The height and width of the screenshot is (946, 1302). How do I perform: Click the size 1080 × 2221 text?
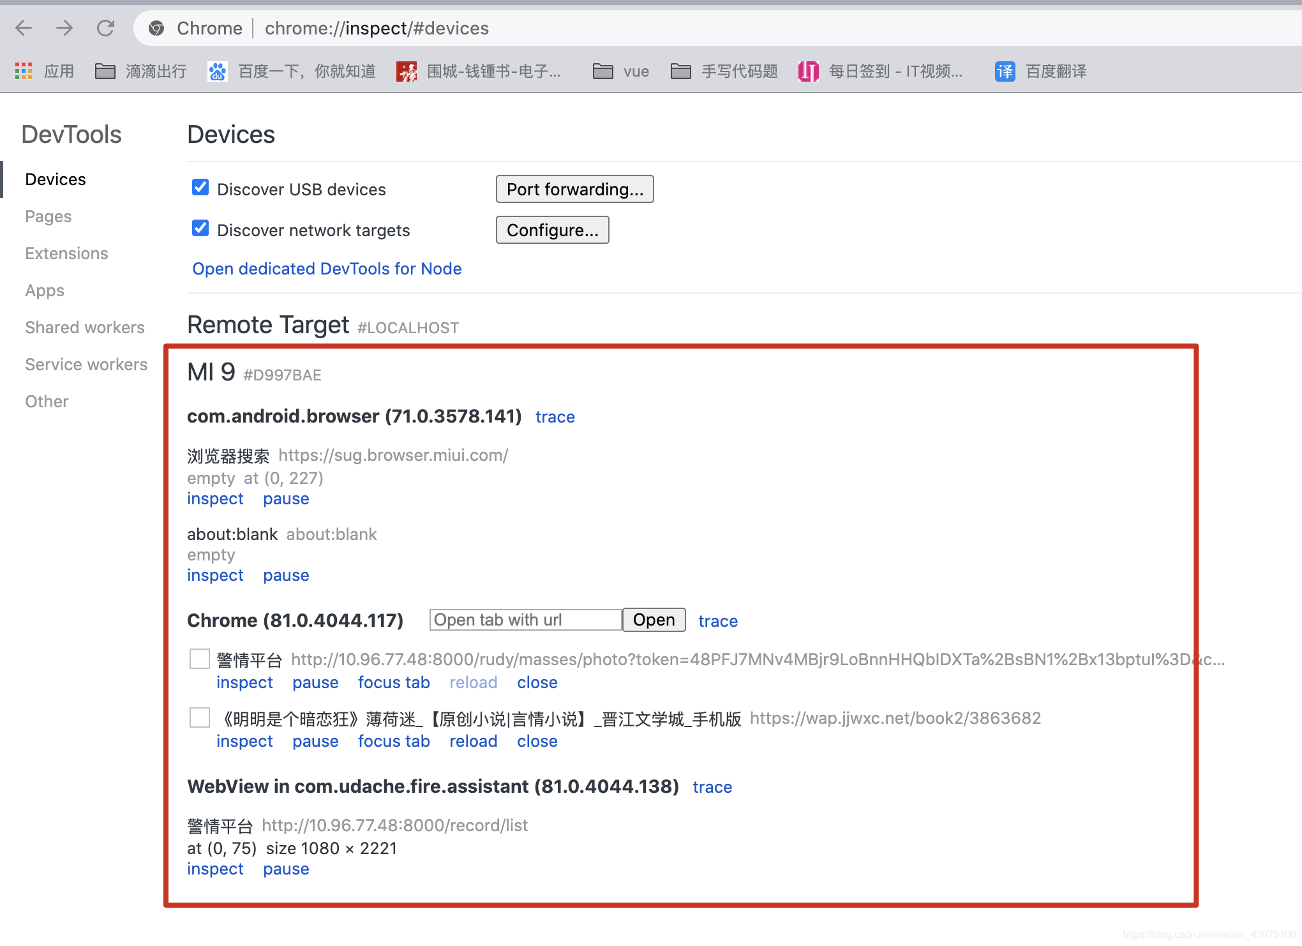click(x=331, y=848)
